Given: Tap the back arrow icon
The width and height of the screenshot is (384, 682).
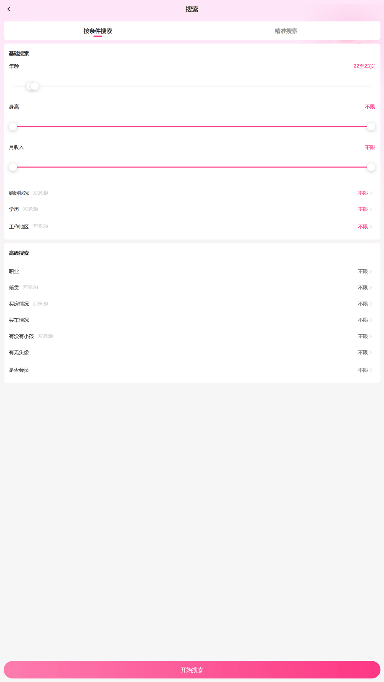Looking at the screenshot, I should tap(9, 9).
